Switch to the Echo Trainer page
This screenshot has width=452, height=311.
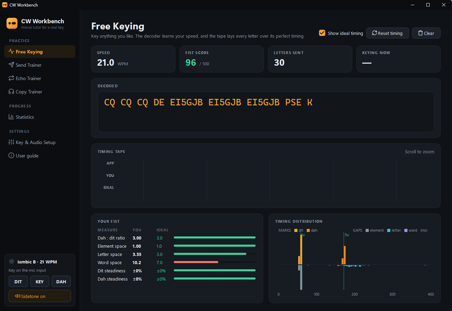click(x=40, y=78)
